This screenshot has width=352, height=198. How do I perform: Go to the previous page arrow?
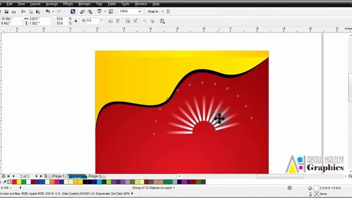pyautogui.click(x=13, y=176)
